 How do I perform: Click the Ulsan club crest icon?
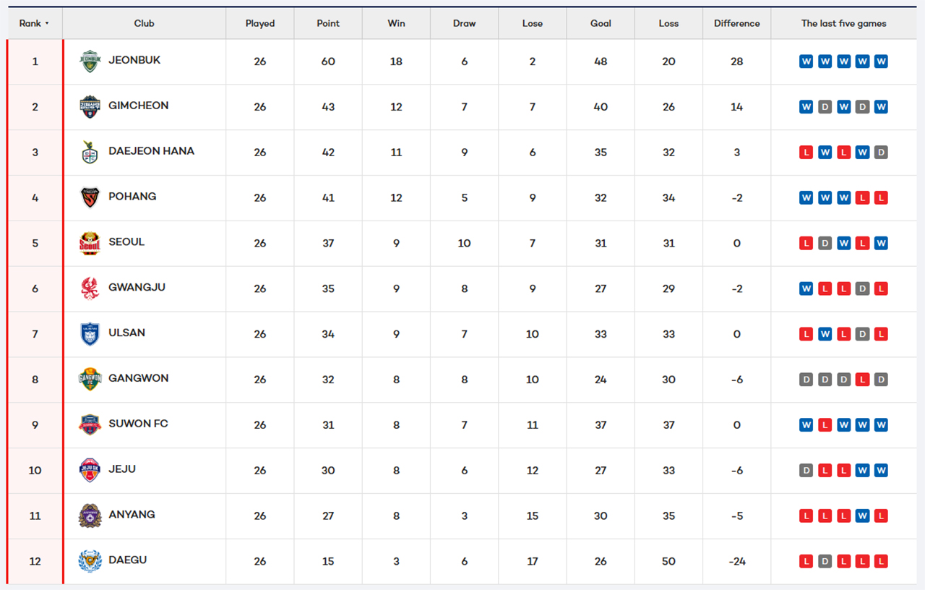coord(90,334)
